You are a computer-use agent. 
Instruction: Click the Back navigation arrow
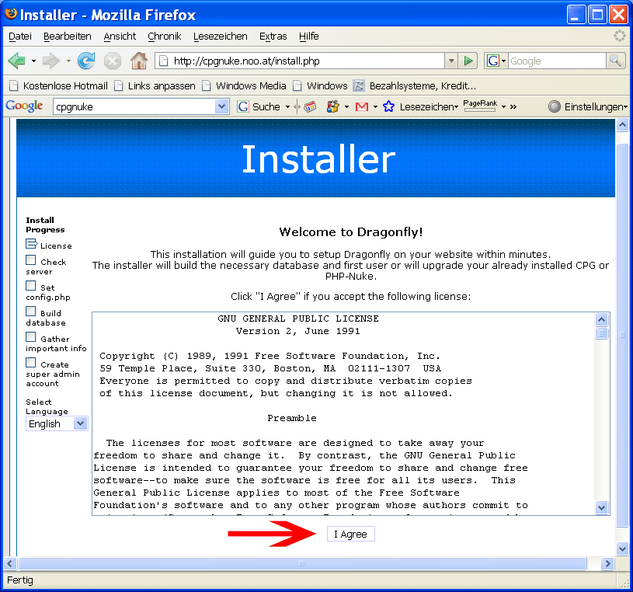[16, 61]
